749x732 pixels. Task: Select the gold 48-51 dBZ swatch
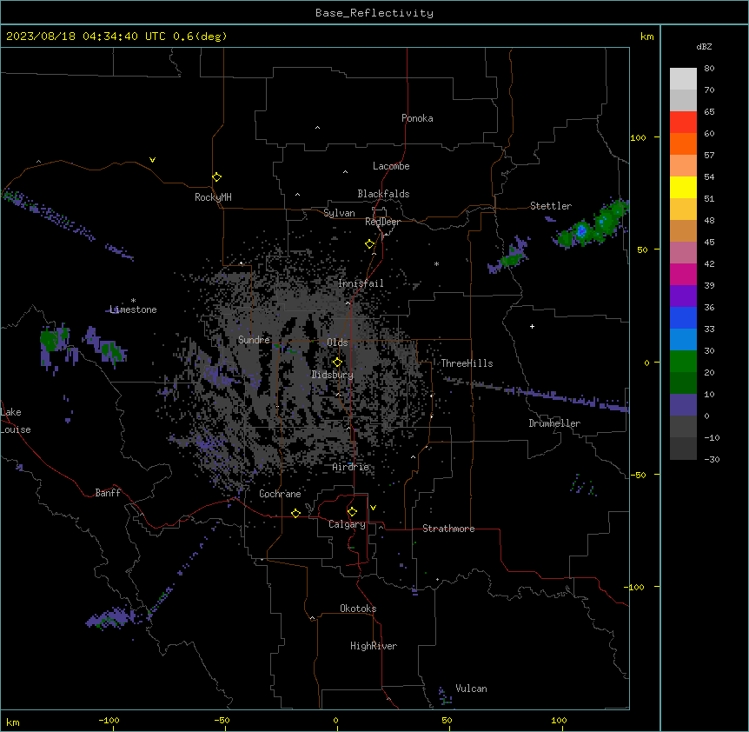pos(683,210)
